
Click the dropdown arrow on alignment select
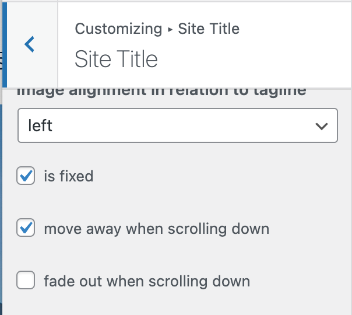(x=320, y=126)
